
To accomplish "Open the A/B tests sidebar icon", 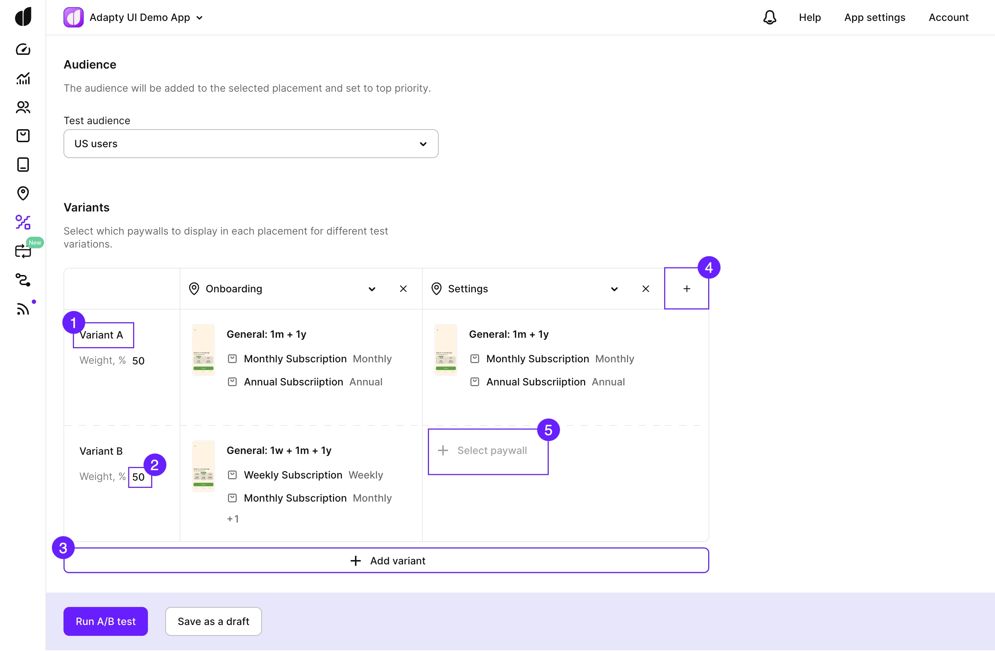I will tap(23, 222).
